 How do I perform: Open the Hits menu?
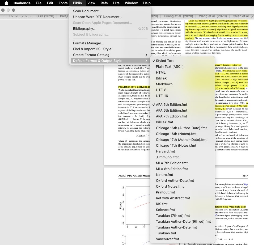(116, 3)
